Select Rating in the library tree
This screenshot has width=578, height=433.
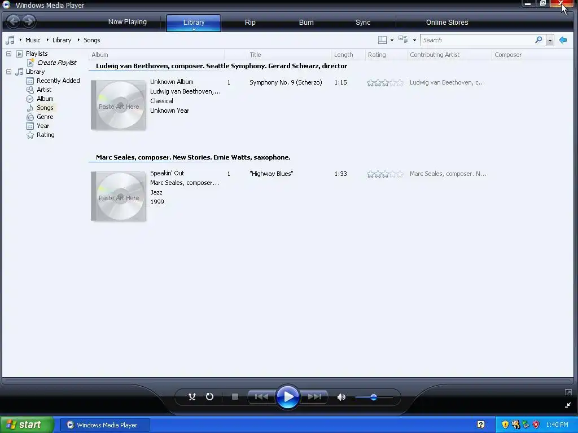(x=46, y=135)
